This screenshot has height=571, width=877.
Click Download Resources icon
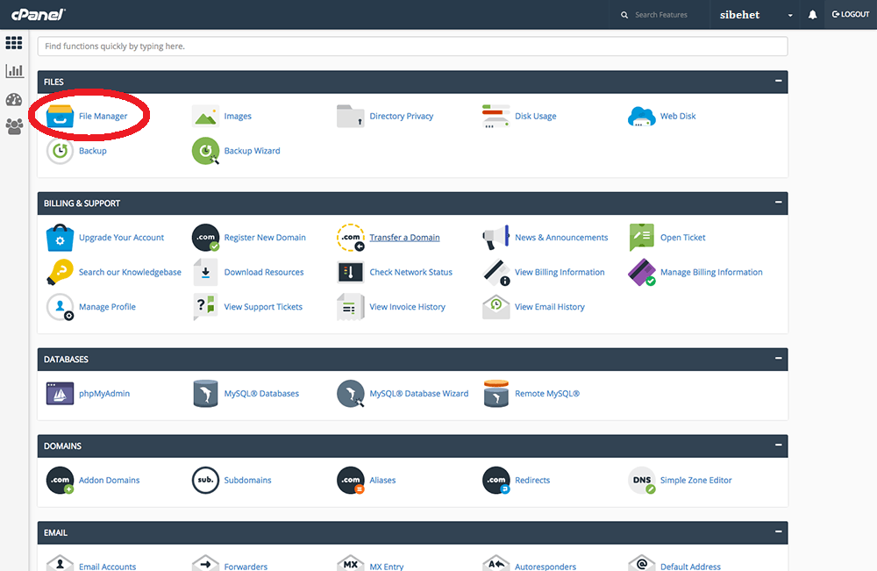(x=205, y=273)
